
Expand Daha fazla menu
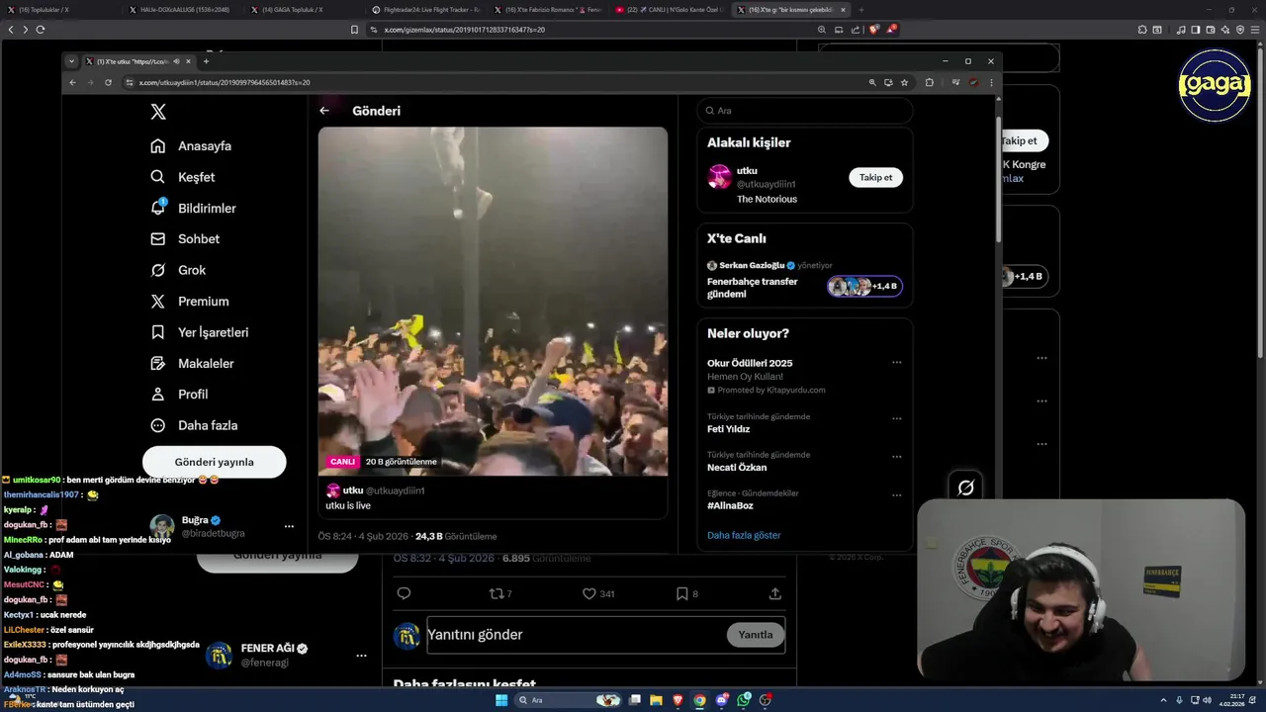click(194, 425)
